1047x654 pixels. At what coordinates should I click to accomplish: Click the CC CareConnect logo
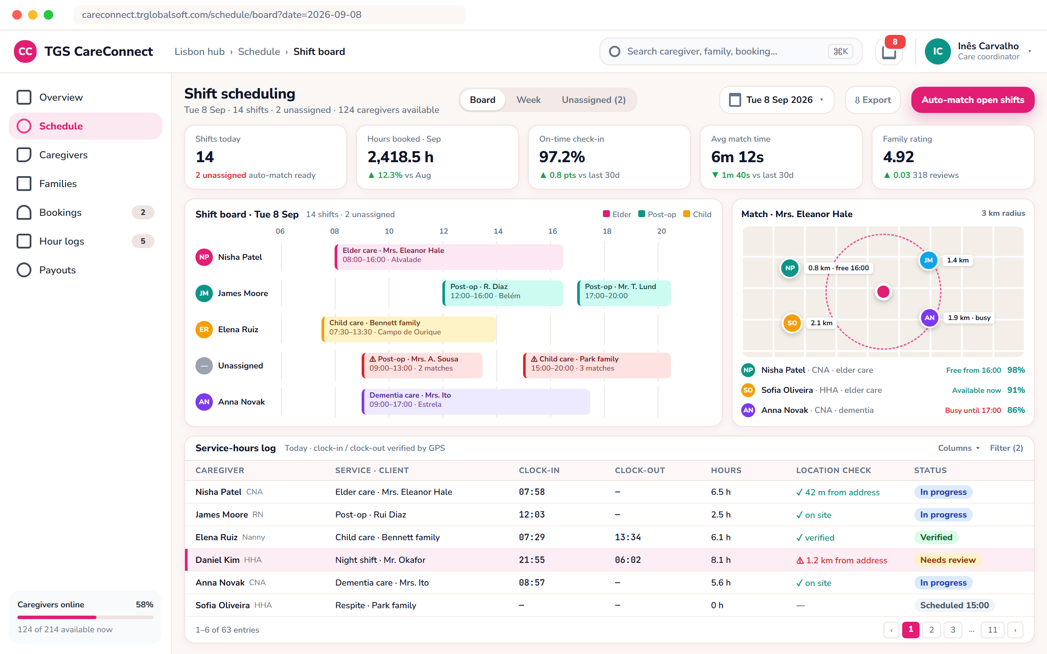[25, 51]
